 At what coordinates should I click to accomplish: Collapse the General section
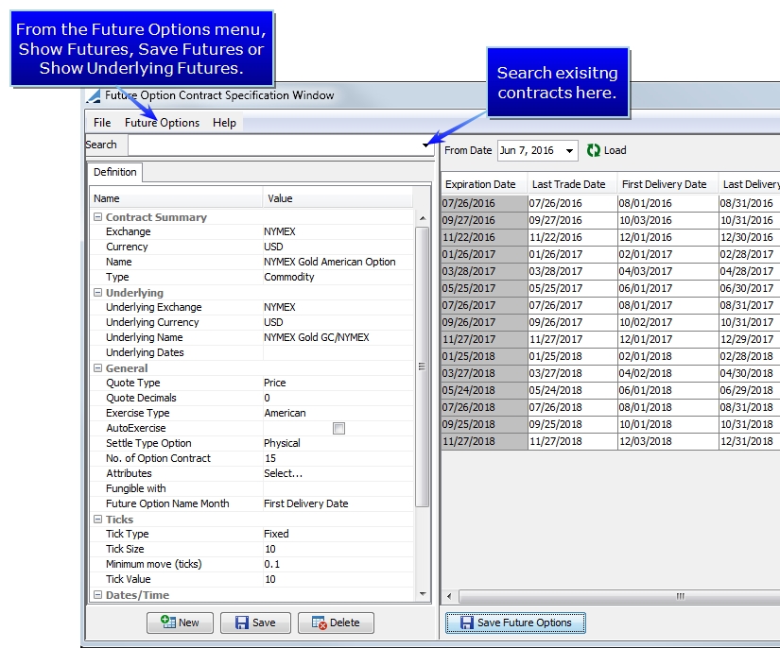98,367
